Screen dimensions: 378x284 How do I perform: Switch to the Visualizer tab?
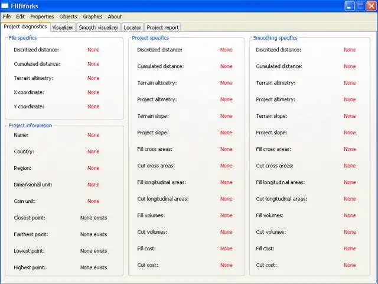click(63, 28)
